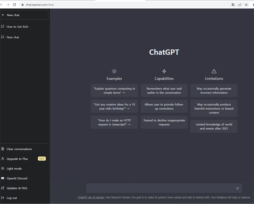Click the lightning bolt icon above Capabilities
This screenshot has width=254, height=204.
[164, 71]
